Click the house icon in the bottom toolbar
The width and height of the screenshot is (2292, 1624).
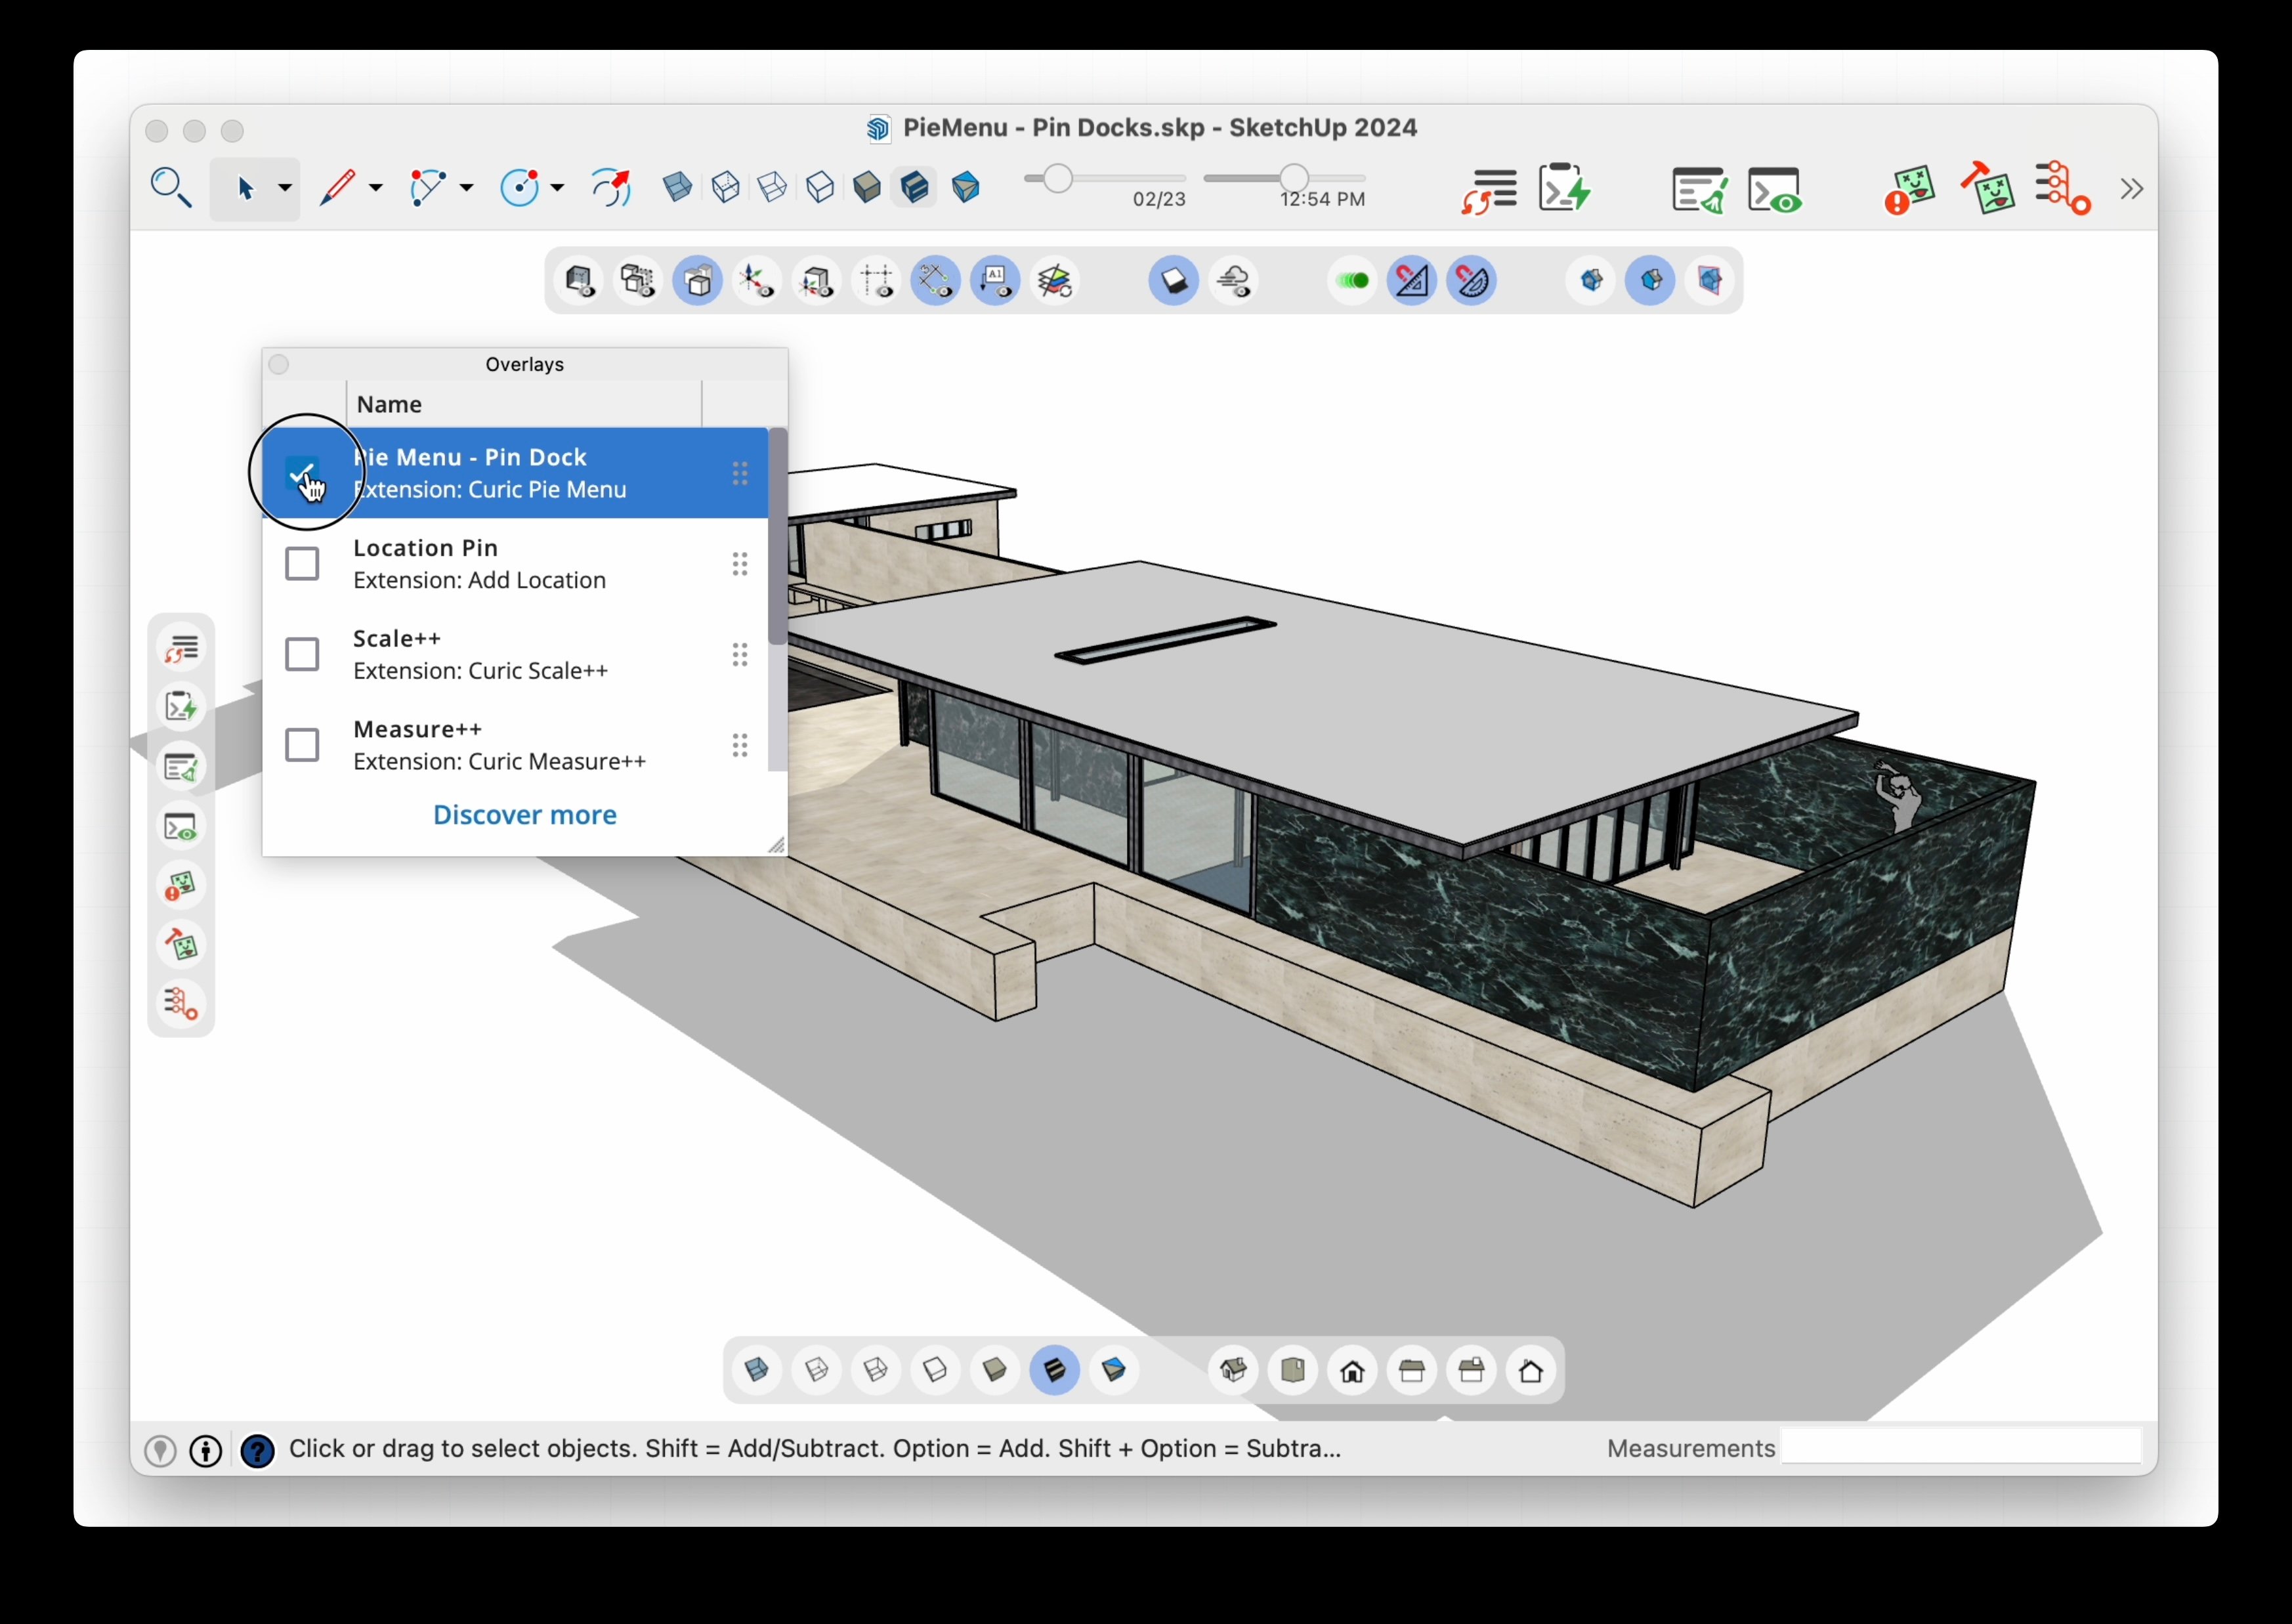tap(1351, 1371)
